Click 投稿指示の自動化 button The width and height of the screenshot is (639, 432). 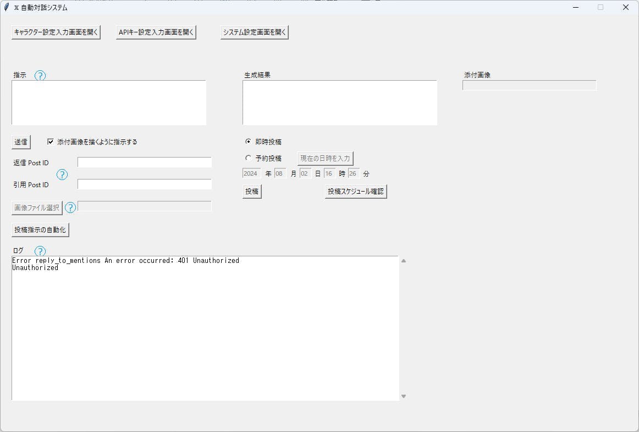(x=39, y=229)
